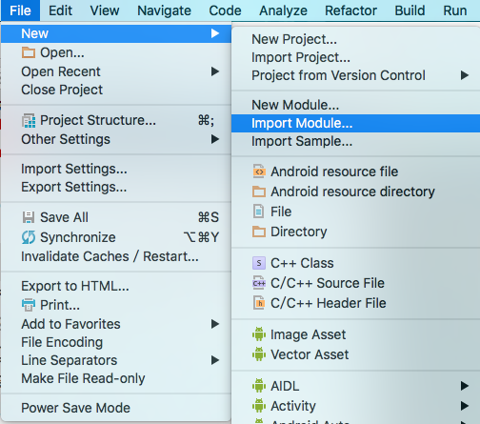Click the C++ Class icon
The height and width of the screenshot is (424, 480).
[x=259, y=263]
